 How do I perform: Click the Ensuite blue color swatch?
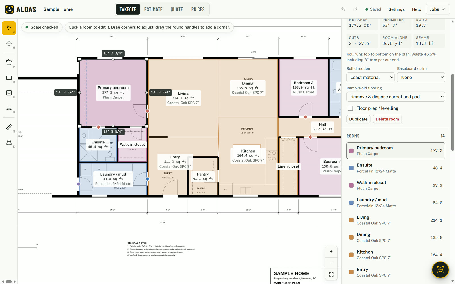[351, 168]
